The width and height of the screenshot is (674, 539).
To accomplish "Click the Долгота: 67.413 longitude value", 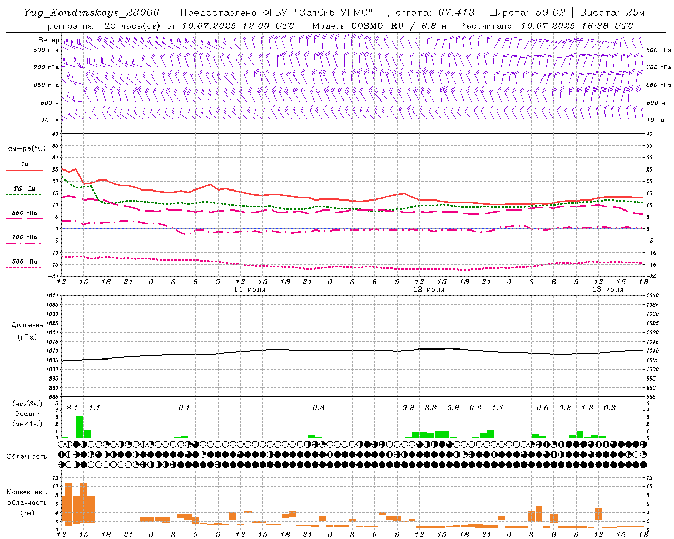I will pyautogui.click(x=431, y=13).
